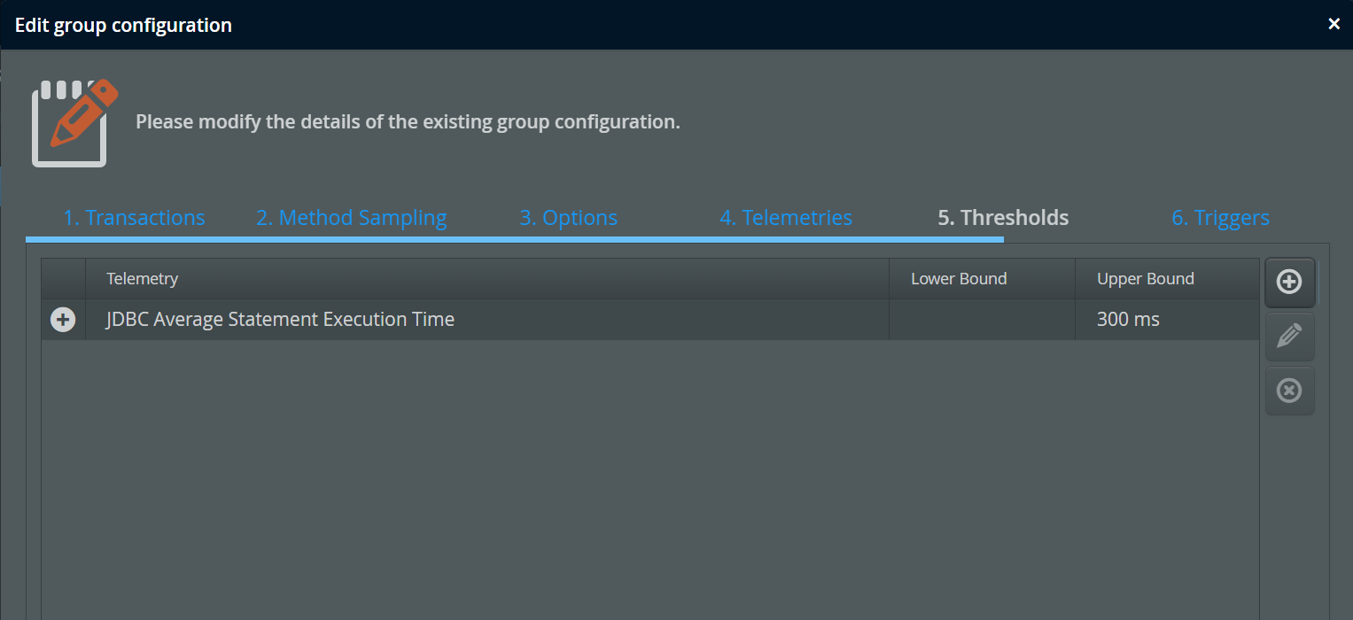Screen dimensions: 1353x620
Task: Click the notepad pencil dialog icon
Action: pyautogui.click(x=74, y=122)
